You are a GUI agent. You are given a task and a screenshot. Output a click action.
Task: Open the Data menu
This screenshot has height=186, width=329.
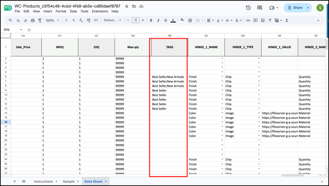click(x=73, y=11)
